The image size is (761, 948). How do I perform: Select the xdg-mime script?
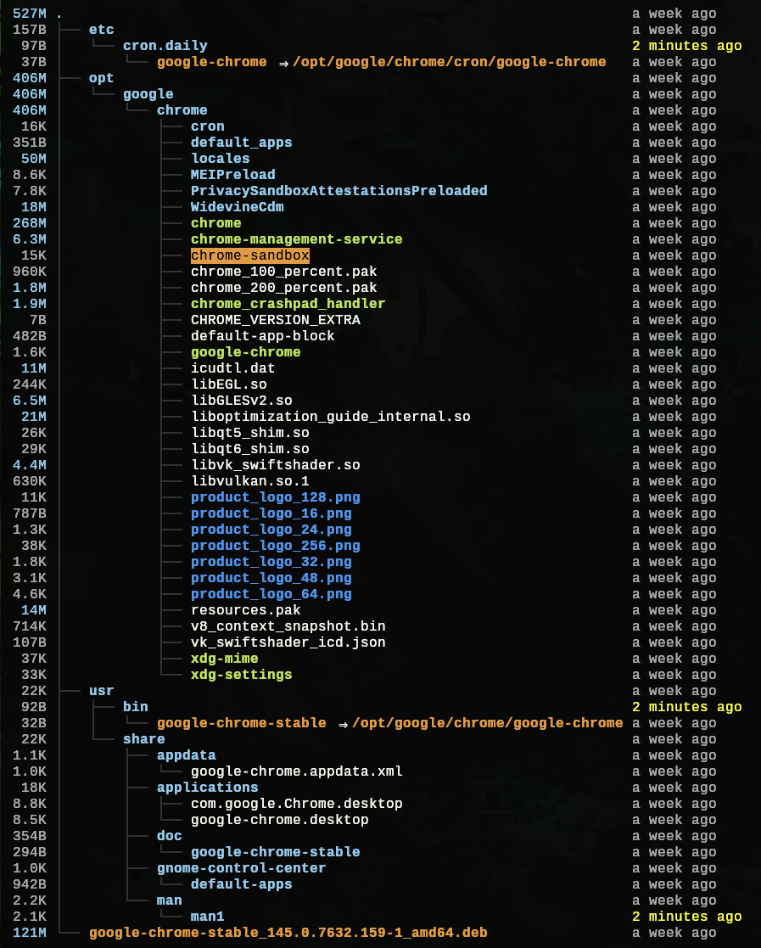tap(224, 659)
